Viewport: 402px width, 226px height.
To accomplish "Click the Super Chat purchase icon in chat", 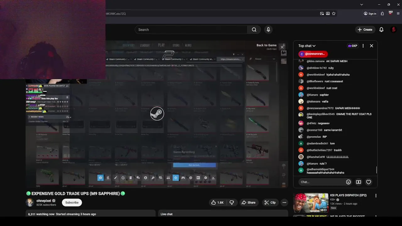I will (358, 182).
